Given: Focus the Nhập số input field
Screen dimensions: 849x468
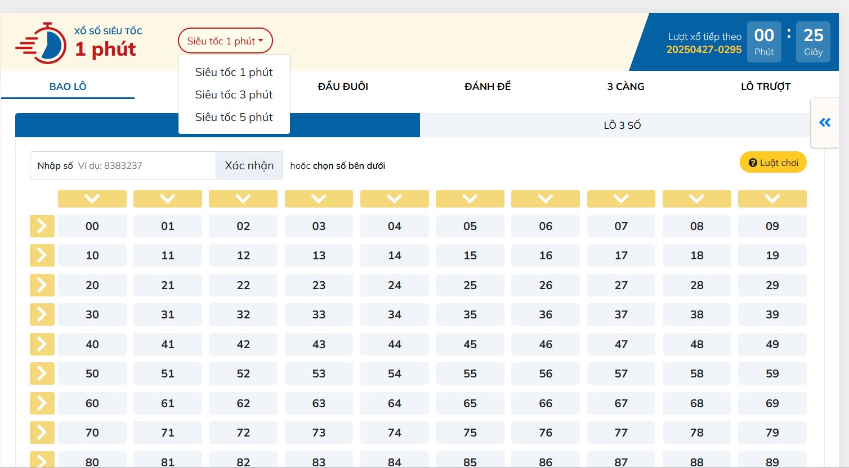Looking at the screenshot, I should point(144,165).
